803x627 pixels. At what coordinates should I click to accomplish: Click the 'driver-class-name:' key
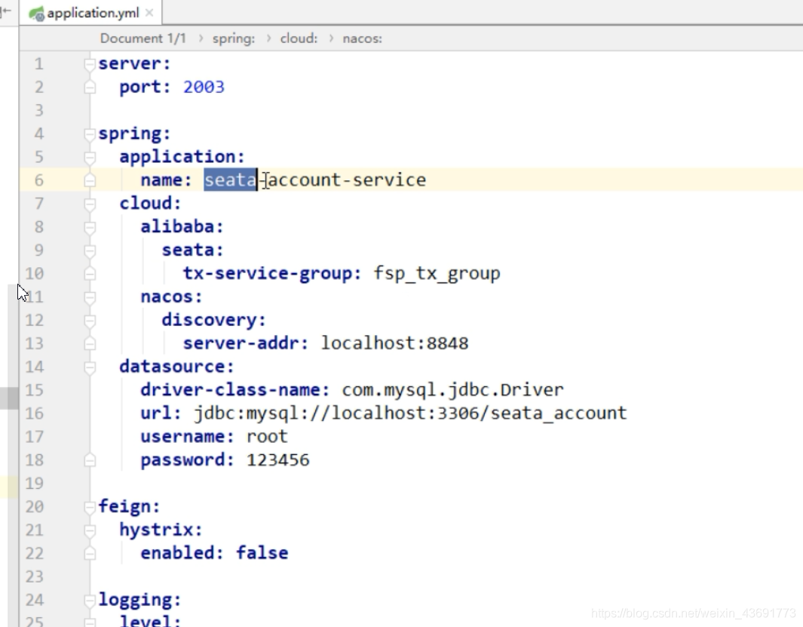coord(235,390)
